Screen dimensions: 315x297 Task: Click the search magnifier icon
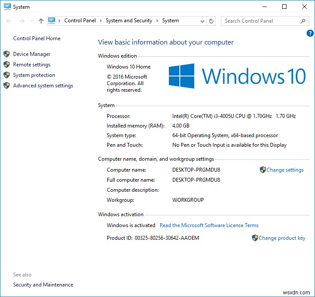point(303,21)
